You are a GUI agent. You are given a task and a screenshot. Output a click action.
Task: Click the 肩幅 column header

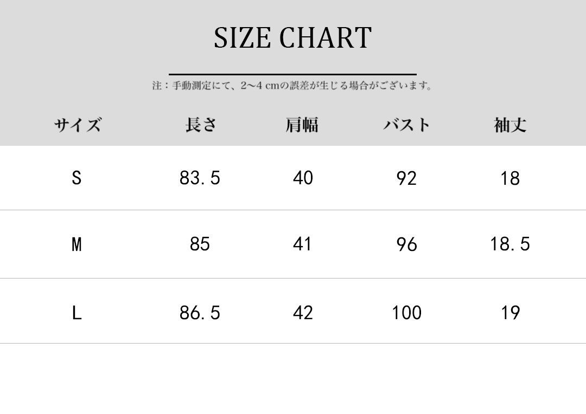tap(302, 125)
